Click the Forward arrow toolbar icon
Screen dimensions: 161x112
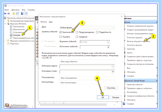(x=9, y=13)
